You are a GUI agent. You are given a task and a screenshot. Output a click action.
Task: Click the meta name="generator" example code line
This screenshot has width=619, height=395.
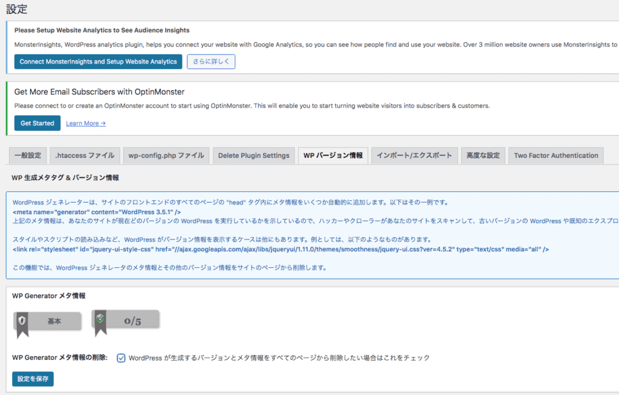pyautogui.click(x=97, y=212)
